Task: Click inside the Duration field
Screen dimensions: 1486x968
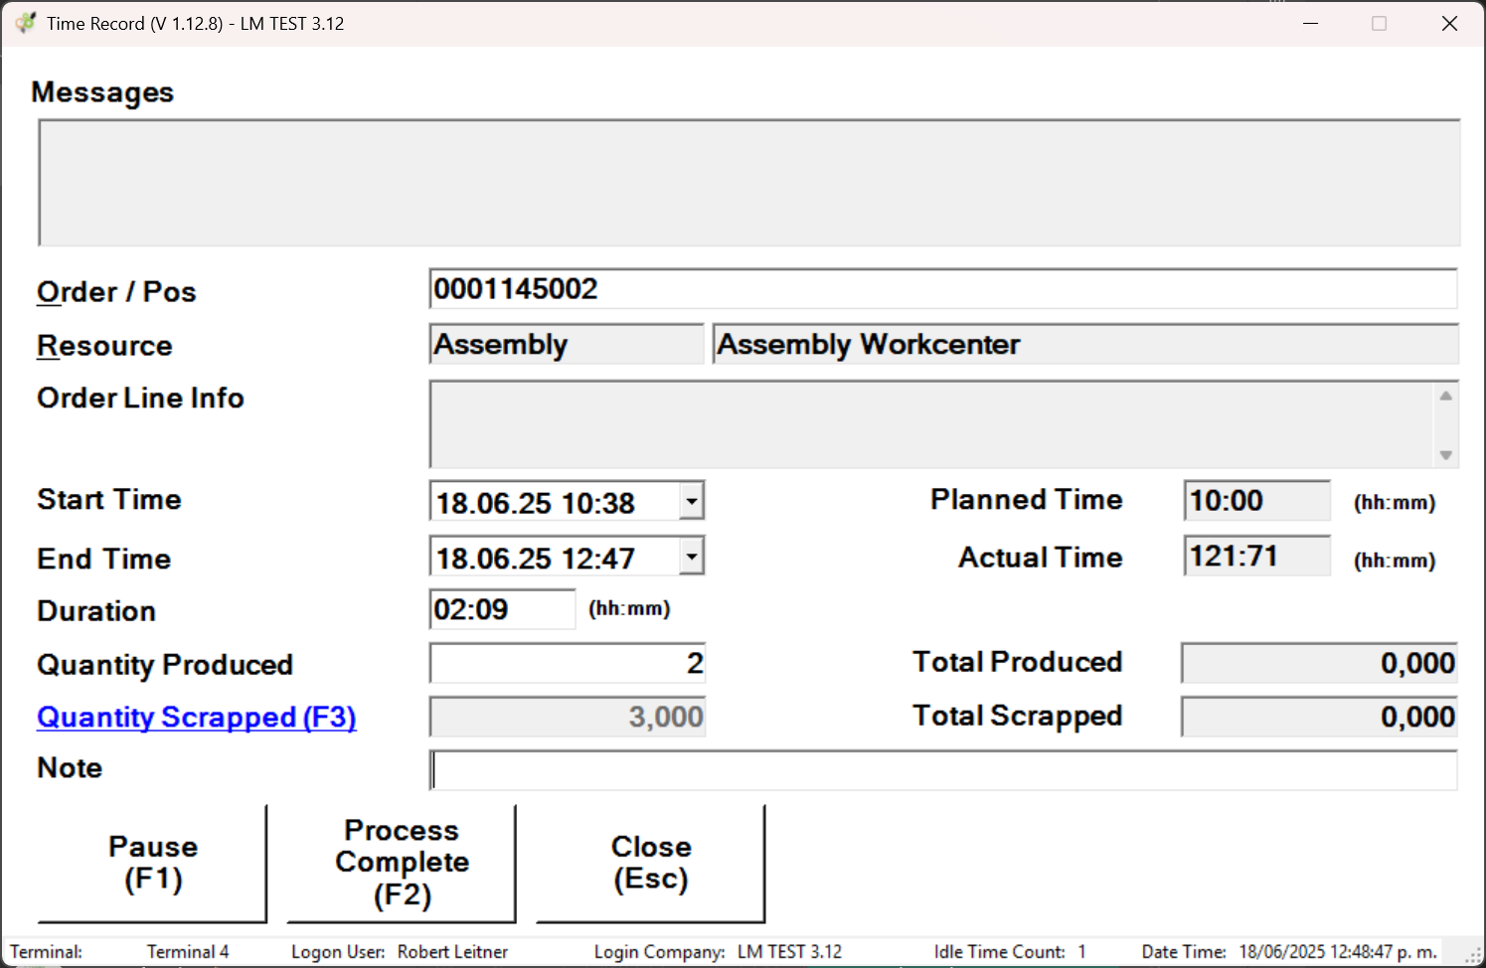Action: 502,608
